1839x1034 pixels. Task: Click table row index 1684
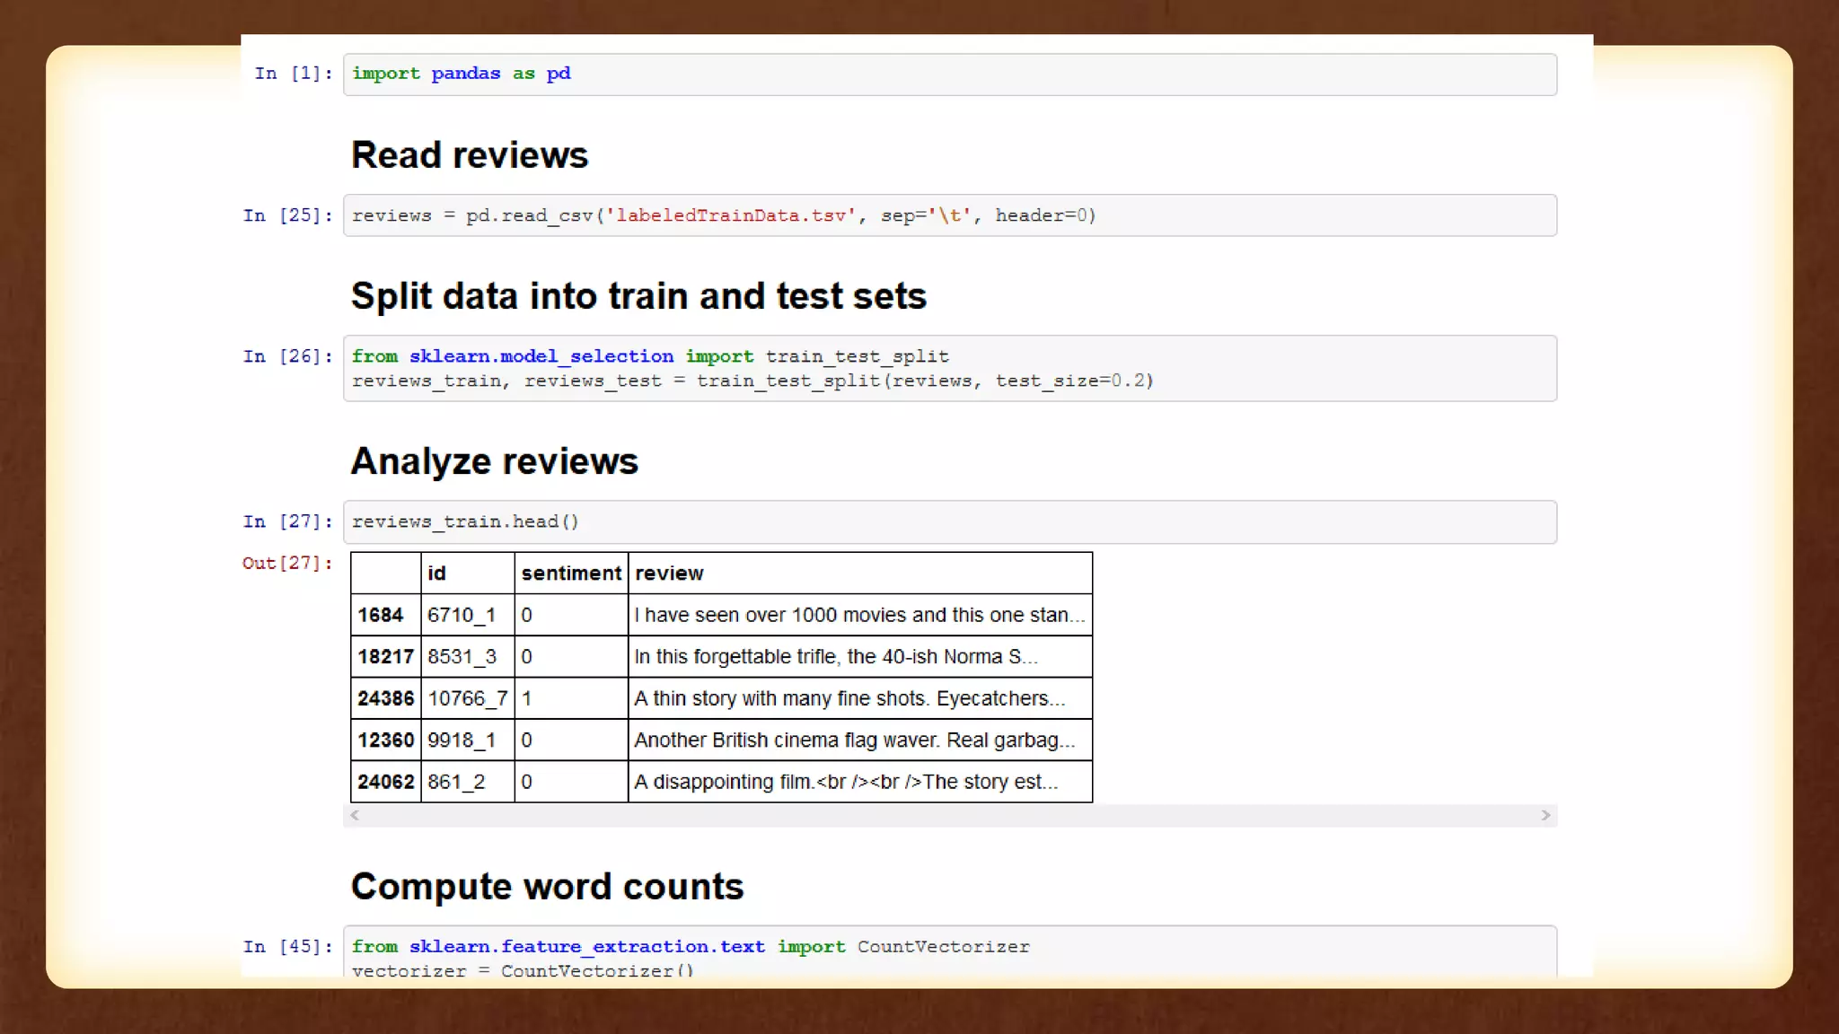pyautogui.click(x=381, y=615)
